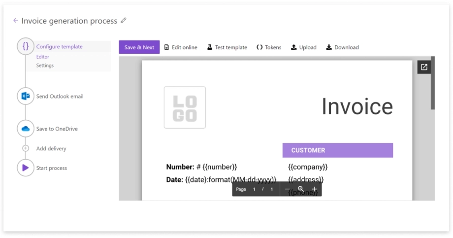This screenshot has width=453, height=238.
Task: Open the Settings sub-item
Action: pyautogui.click(x=45, y=66)
